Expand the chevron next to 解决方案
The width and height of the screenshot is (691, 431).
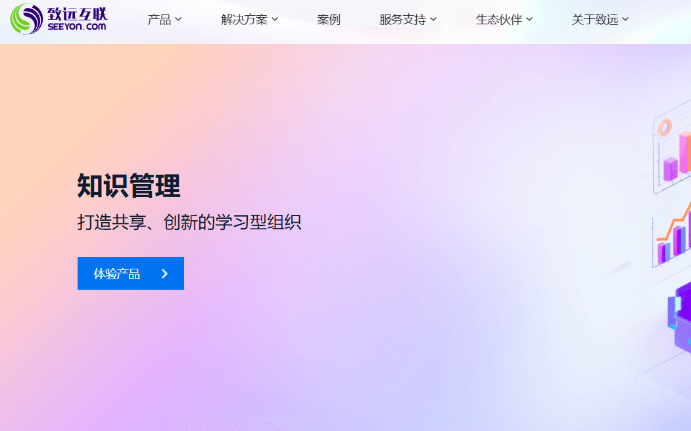click(275, 19)
